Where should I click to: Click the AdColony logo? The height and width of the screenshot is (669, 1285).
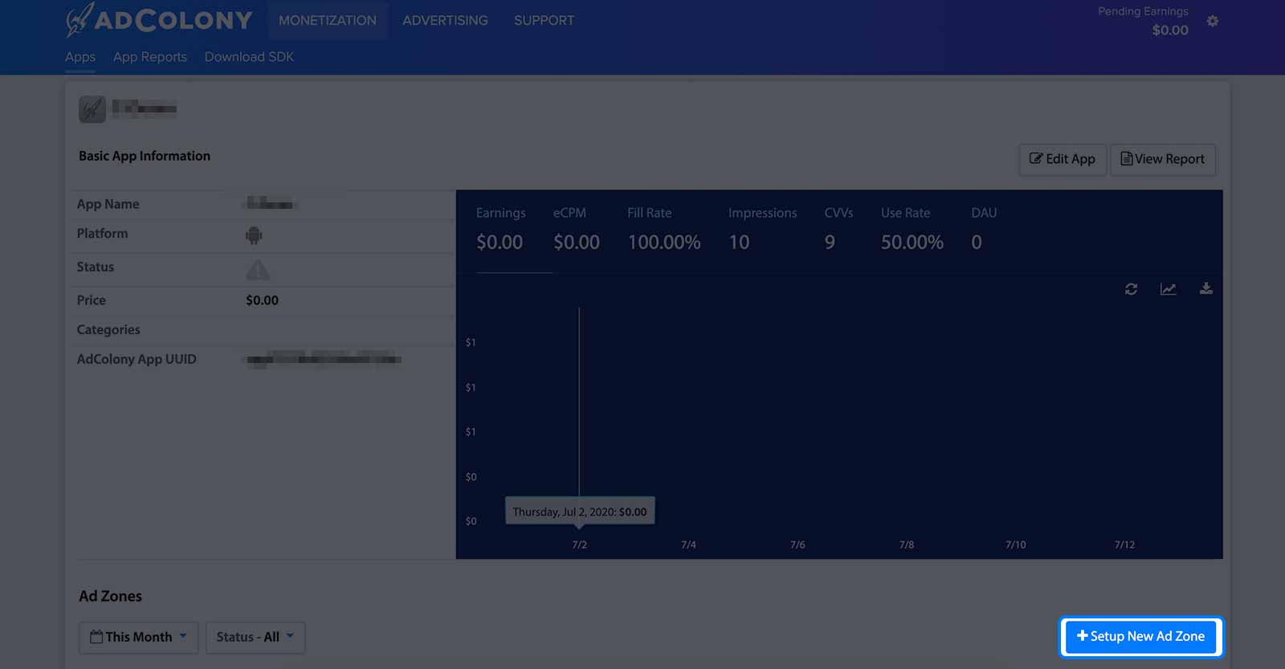tap(159, 20)
